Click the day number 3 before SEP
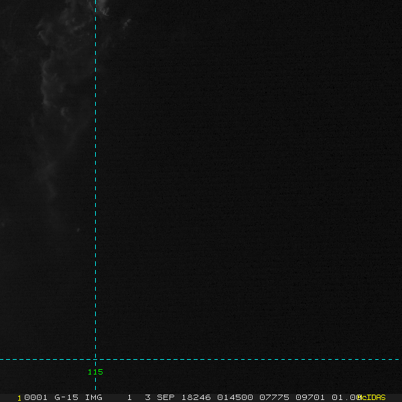Screen dimensions: 402x402 click(x=147, y=397)
